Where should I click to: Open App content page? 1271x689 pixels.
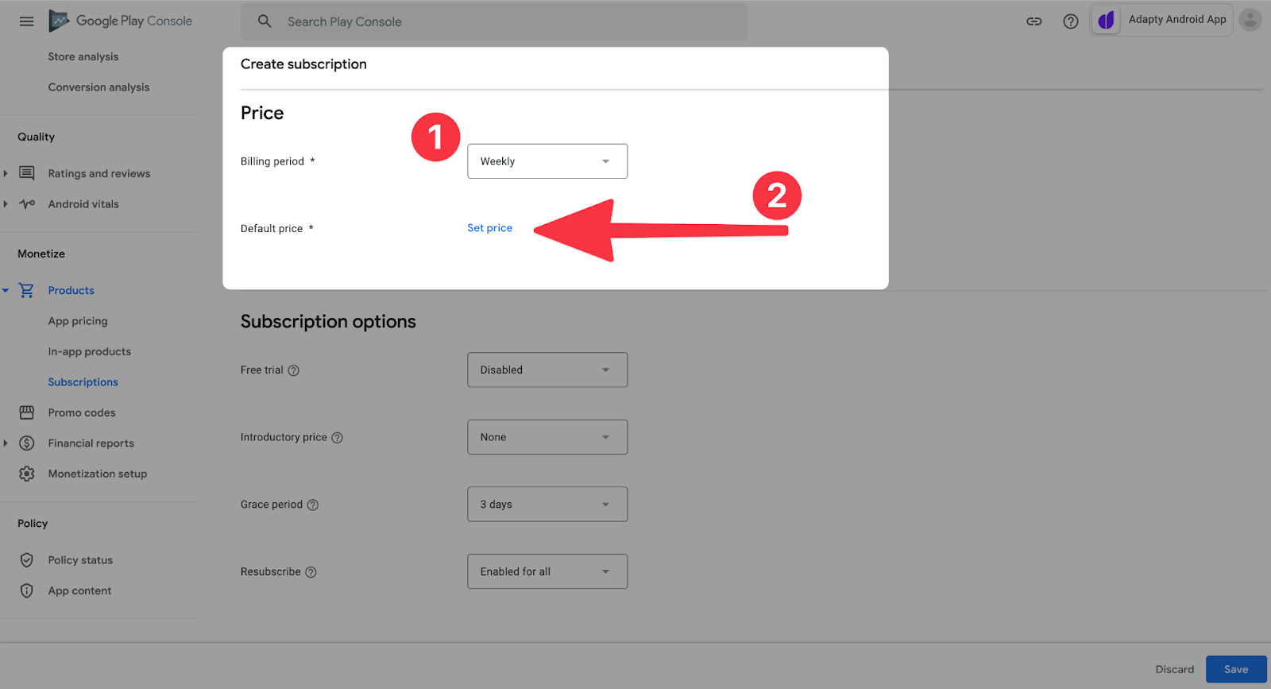79,590
